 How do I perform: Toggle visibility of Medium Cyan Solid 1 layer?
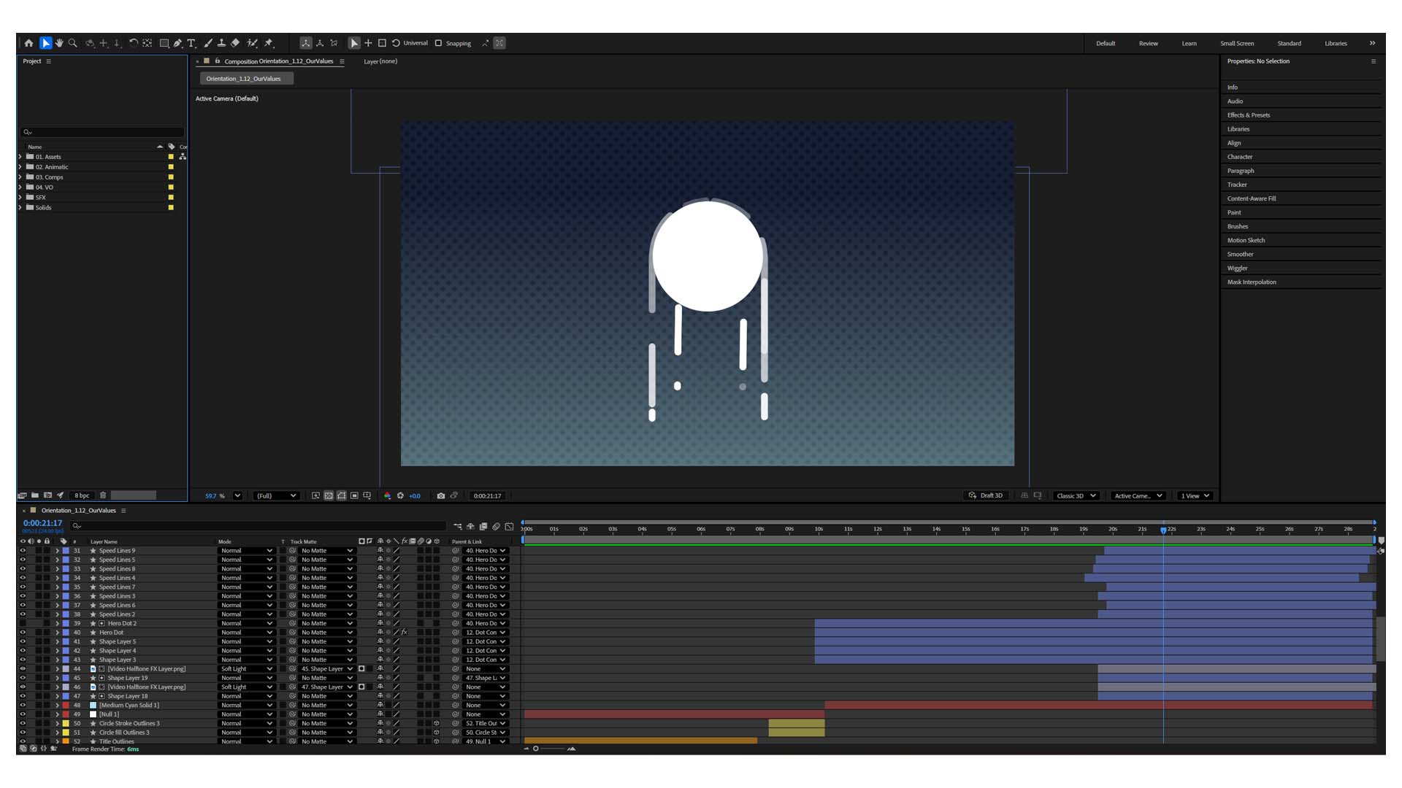tap(23, 706)
